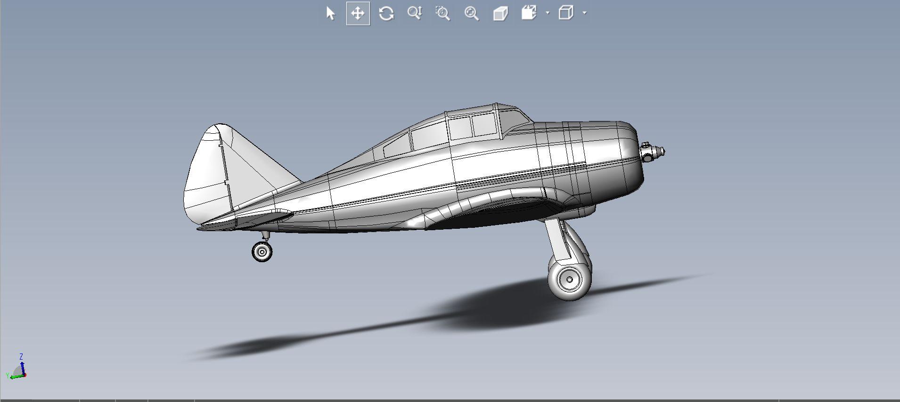The width and height of the screenshot is (900, 402).
Task: Click the view orientation cube with arrows
Action: pyautogui.click(x=529, y=13)
